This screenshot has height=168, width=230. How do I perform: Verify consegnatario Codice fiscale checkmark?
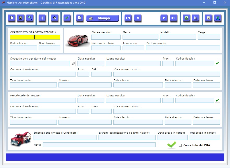point(217,63)
